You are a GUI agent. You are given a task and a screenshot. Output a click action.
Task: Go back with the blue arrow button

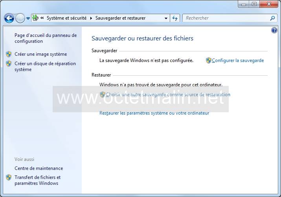click(9, 18)
